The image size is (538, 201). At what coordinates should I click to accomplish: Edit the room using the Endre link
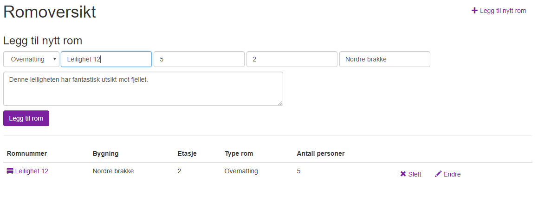[x=448, y=174]
